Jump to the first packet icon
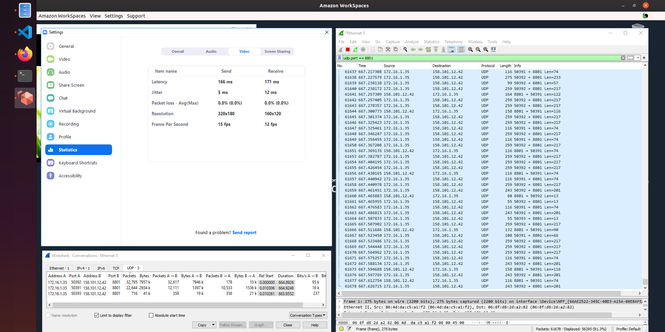The image size is (665, 332). tap(436, 49)
